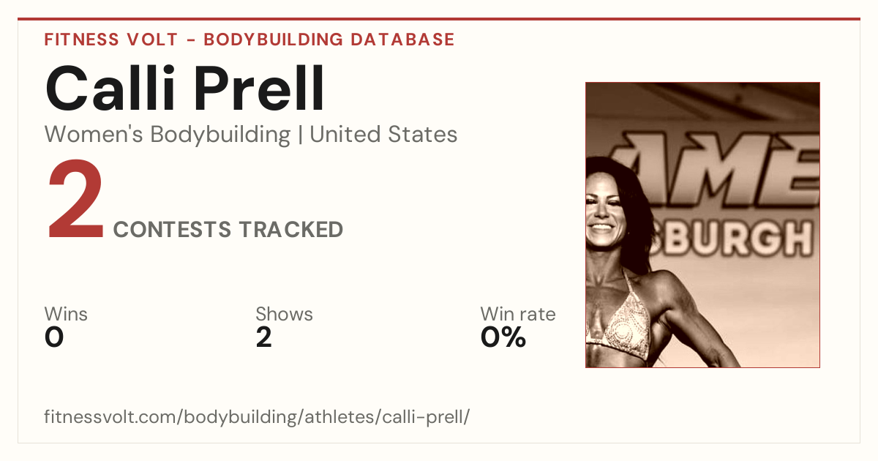Click the red line at card top
Image resolution: width=878 pixels, height=461 pixels.
(x=439, y=19)
